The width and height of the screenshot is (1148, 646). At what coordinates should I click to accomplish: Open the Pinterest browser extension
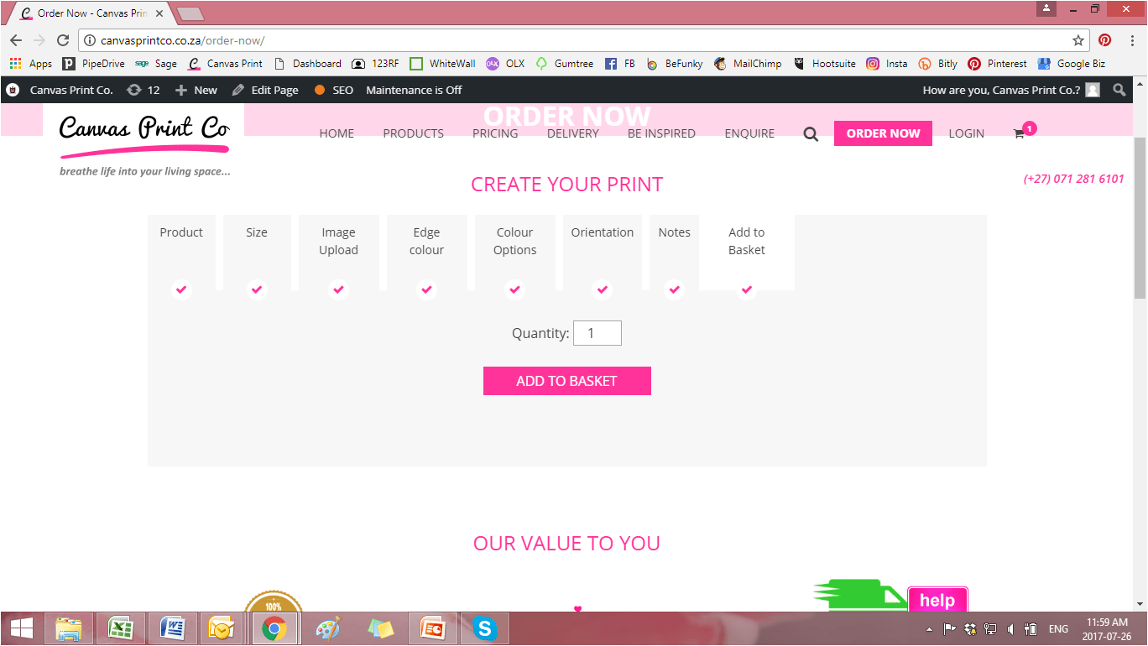(1105, 40)
